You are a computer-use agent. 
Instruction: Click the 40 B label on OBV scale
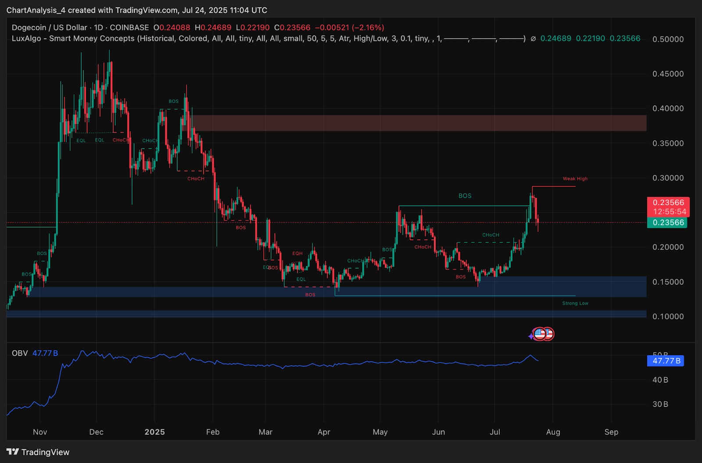pyautogui.click(x=660, y=380)
